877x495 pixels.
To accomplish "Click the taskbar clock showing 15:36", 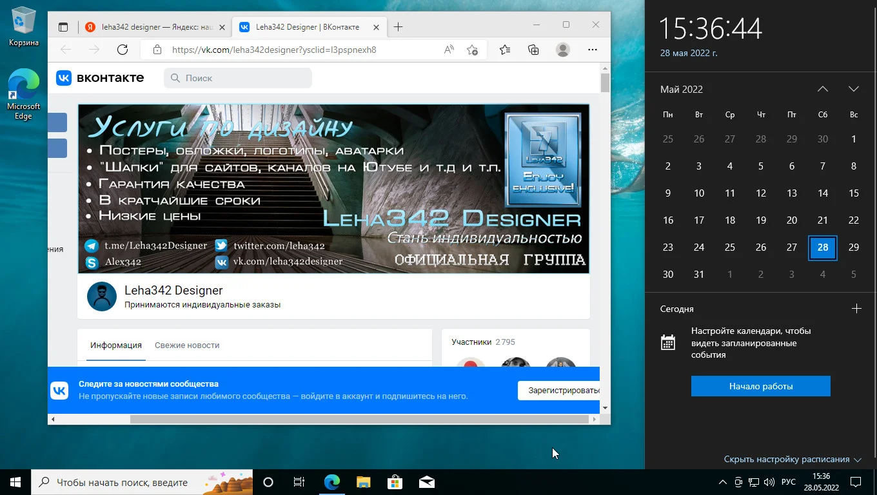I will point(822,482).
